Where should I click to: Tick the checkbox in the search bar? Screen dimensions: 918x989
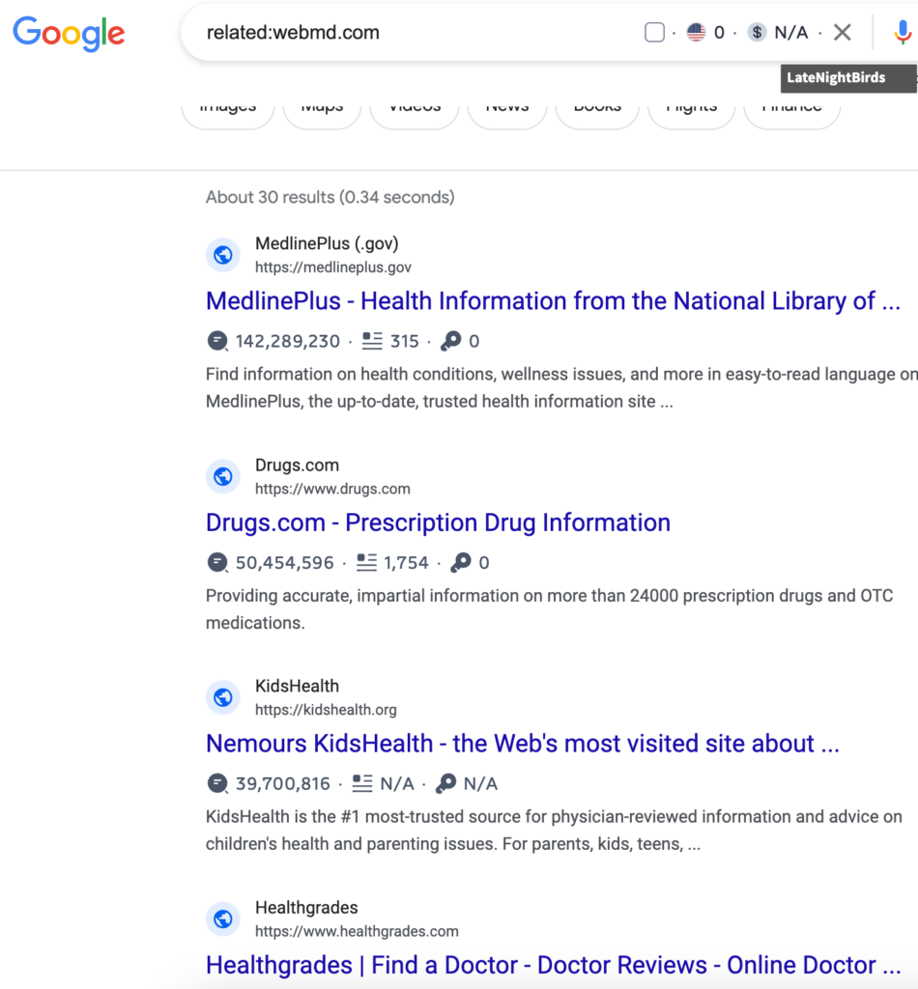pyautogui.click(x=654, y=32)
